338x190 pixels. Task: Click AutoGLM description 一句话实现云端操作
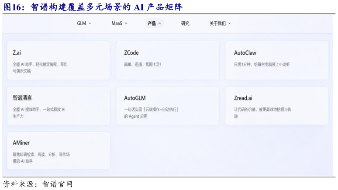[x=152, y=113]
